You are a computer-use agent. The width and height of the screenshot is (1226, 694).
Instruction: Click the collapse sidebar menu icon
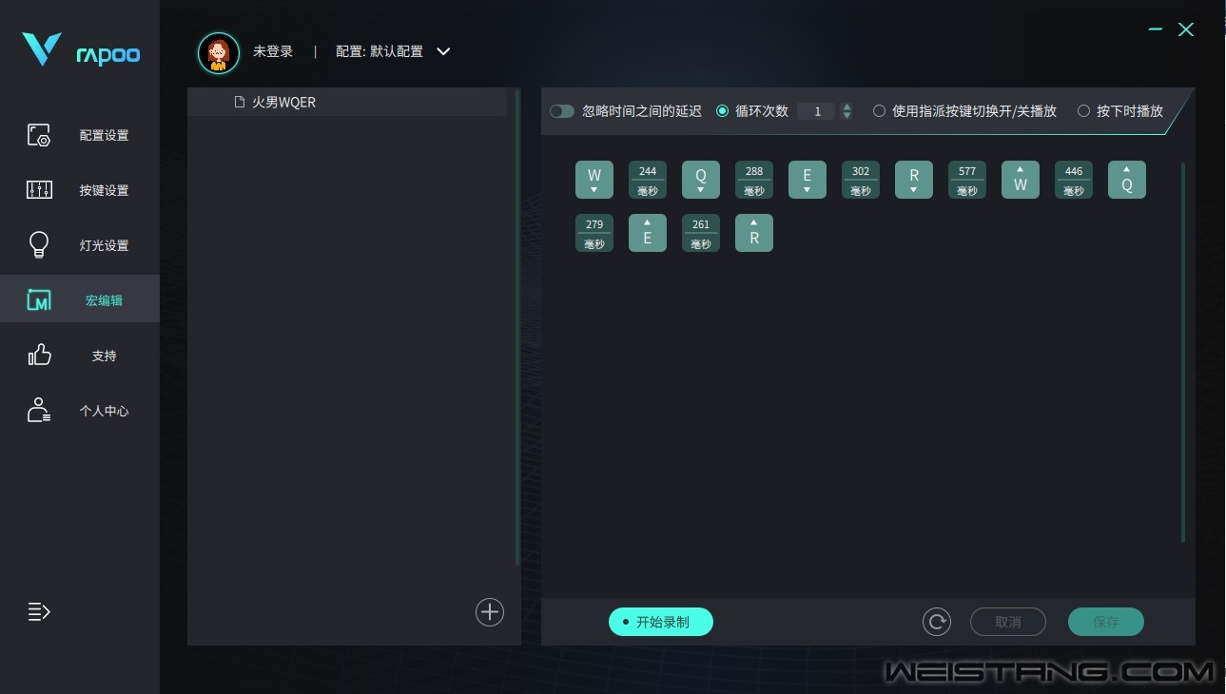pyautogui.click(x=39, y=611)
